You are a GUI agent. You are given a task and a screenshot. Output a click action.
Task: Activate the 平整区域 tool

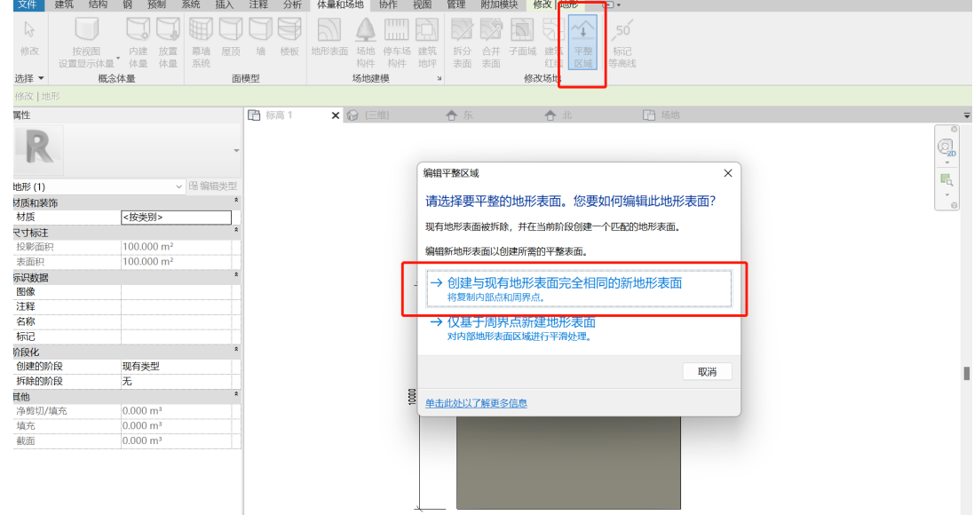[x=582, y=43]
